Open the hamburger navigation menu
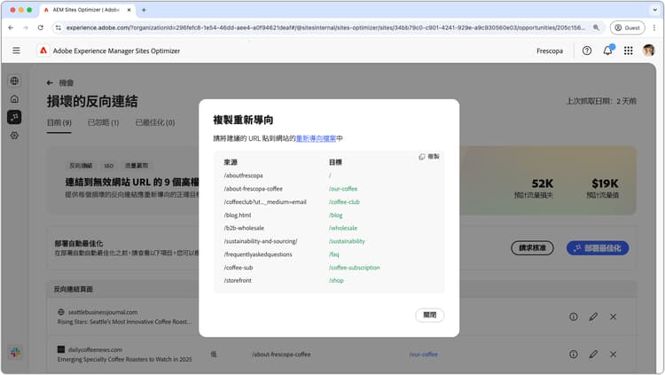665x375 pixels. (16, 51)
